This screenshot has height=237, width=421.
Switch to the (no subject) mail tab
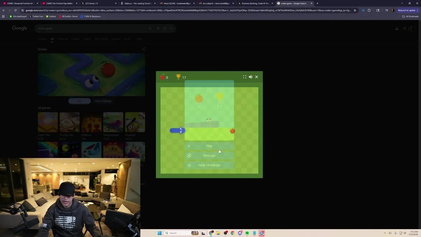pos(216,3)
